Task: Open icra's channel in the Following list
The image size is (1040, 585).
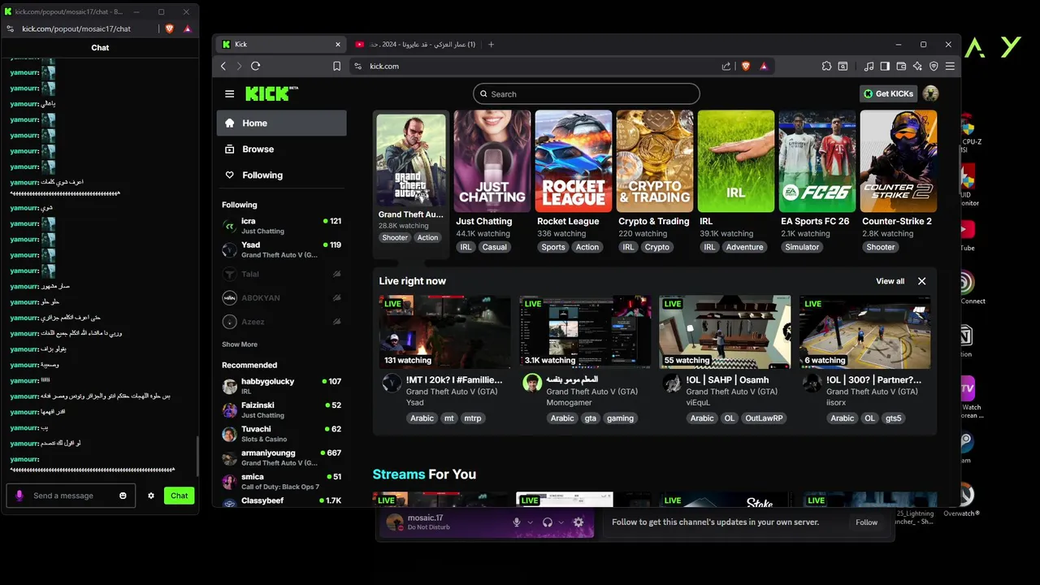Action: click(281, 226)
